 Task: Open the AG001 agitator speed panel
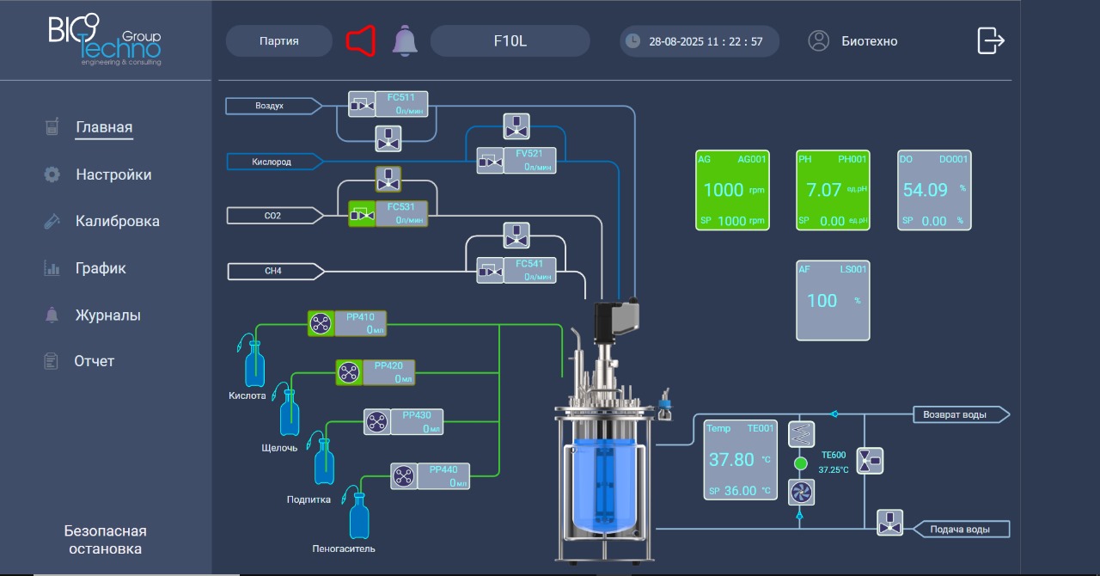tap(732, 191)
